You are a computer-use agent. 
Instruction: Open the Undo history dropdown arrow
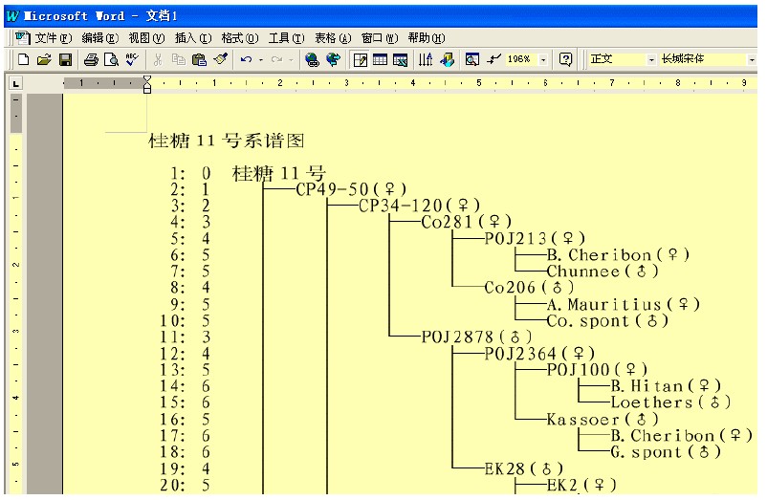(x=261, y=59)
